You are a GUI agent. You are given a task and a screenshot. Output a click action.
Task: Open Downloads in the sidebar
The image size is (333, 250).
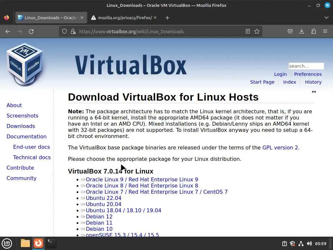(x=21, y=126)
